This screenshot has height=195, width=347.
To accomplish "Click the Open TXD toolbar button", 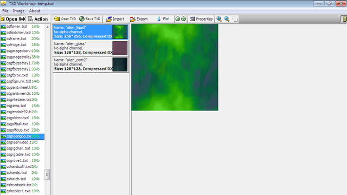I will click(65, 19).
